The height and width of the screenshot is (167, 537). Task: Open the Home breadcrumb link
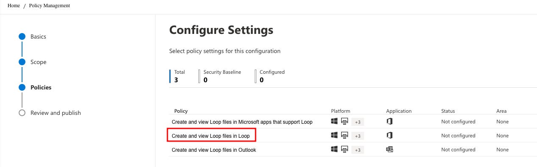click(14, 6)
